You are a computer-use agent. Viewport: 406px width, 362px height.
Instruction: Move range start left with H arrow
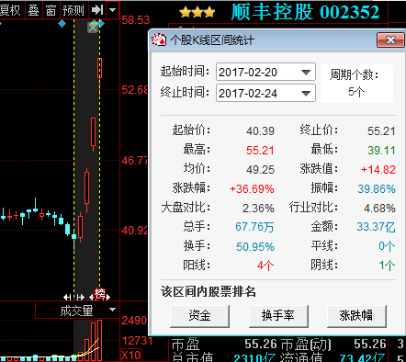(x=67, y=297)
